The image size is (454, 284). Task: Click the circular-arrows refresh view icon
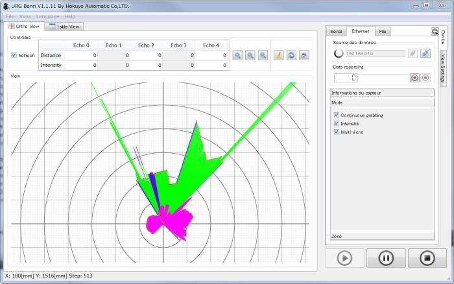(291, 56)
